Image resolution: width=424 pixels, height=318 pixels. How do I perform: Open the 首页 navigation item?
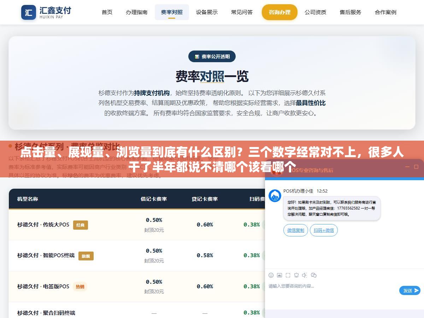107,12
